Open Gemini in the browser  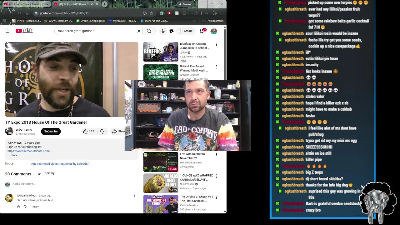[x=185, y=4]
